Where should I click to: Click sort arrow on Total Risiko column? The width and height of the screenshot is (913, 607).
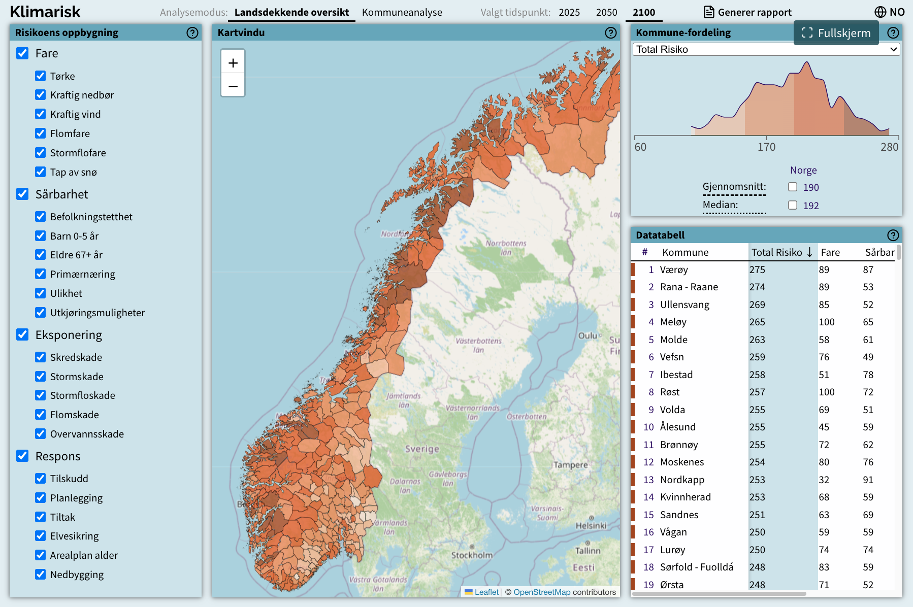809,252
